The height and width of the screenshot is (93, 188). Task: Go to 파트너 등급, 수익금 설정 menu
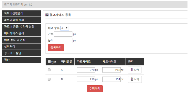(21, 27)
